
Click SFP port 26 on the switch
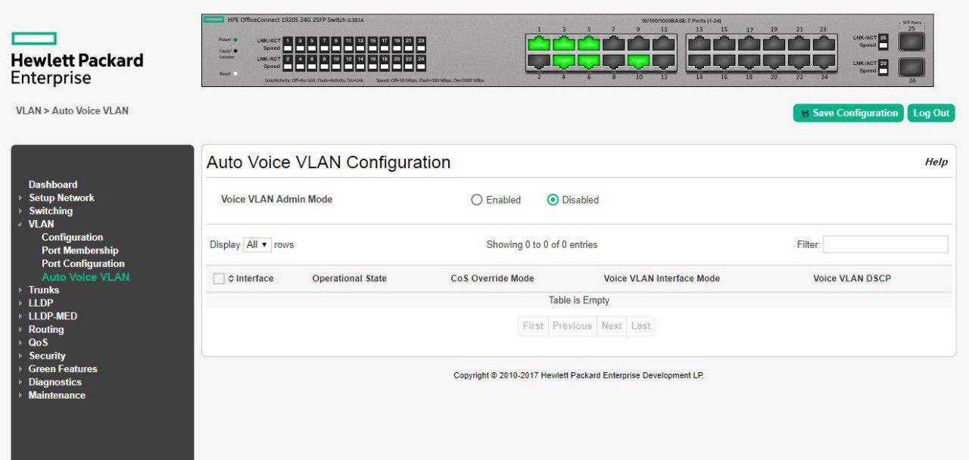pyautogui.click(x=911, y=67)
